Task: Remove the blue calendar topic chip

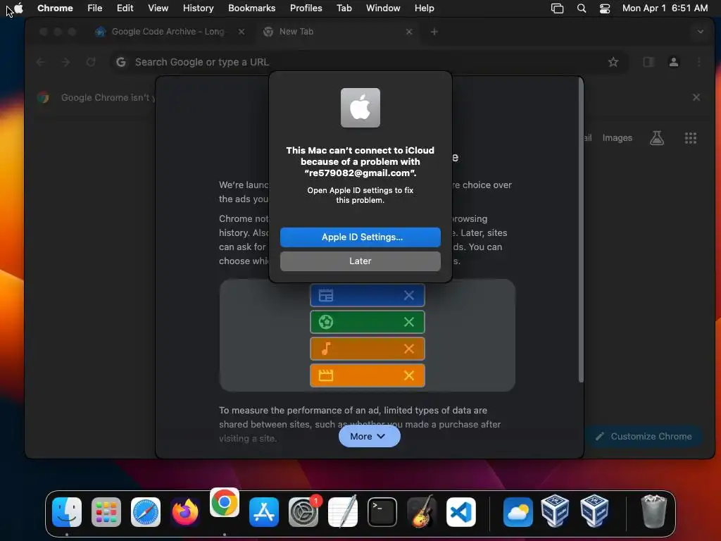Action: (x=409, y=295)
